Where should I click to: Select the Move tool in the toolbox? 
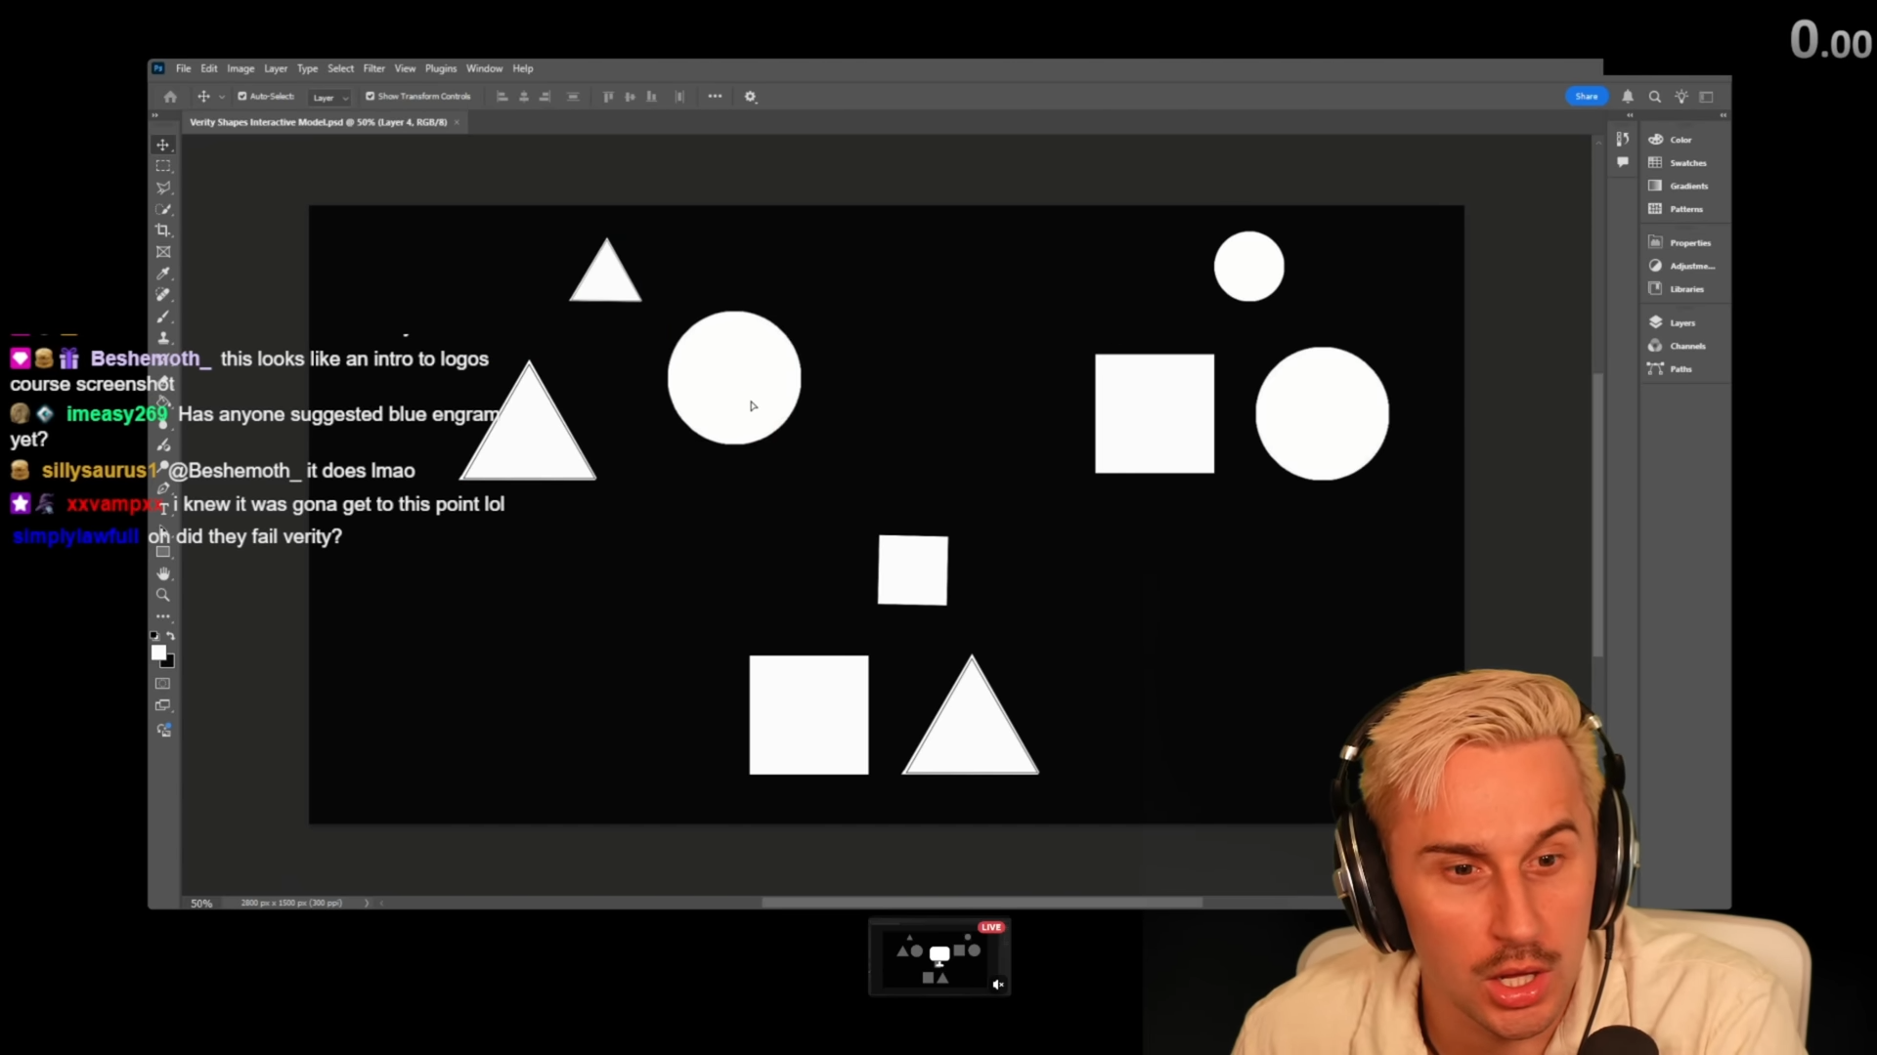click(163, 145)
